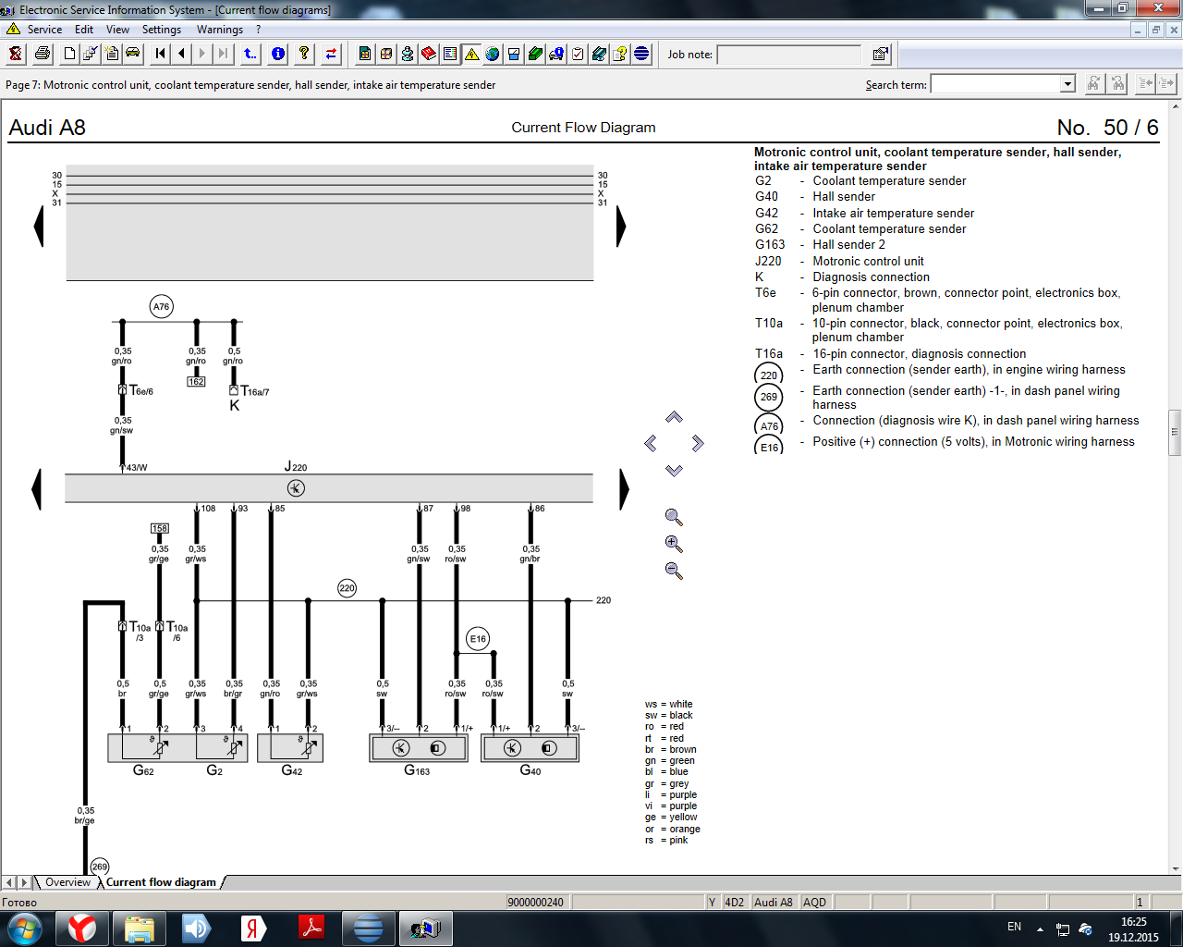Switch to the Overview tab

coord(67,882)
